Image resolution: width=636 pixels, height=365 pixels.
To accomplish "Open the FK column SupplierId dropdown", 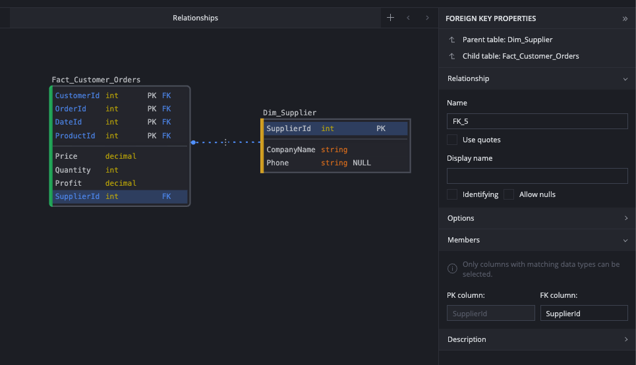I will tap(584, 313).
